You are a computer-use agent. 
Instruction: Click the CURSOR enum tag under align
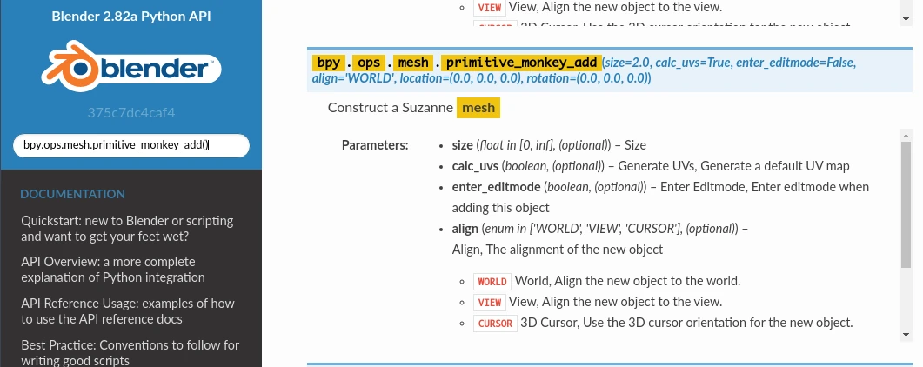tap(495, 324)
